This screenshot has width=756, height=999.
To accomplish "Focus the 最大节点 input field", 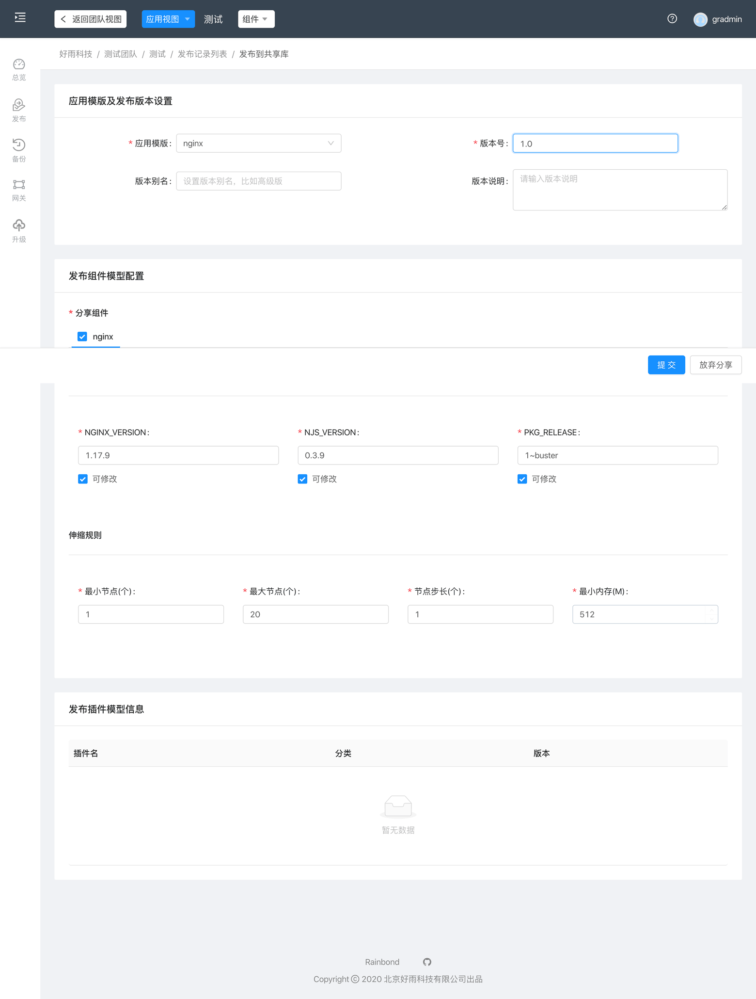I will pos(315,614).
